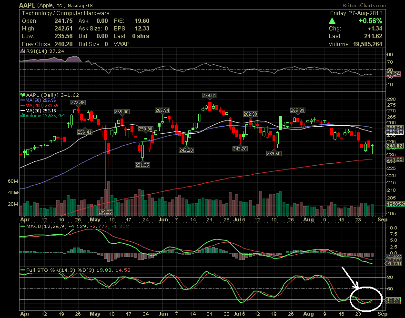Viewport: 405px width, 318px height.
Task: Click the 255.96 MA(50) tag on right axis
Action: [x=394, y=128]
